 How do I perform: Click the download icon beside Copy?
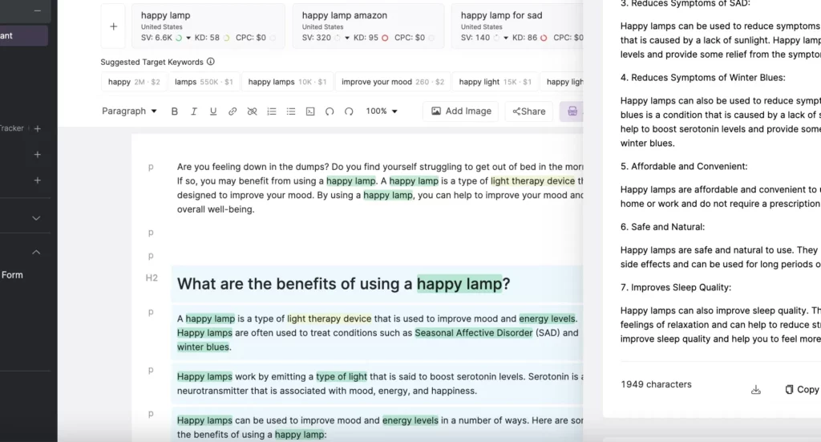click(755, 390)
